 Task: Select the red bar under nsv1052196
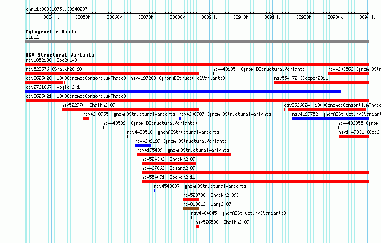(197, 64)
